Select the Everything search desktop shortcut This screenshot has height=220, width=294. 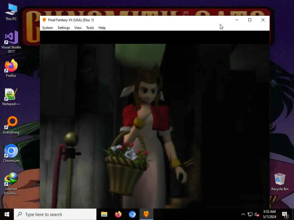pos(11,125)
